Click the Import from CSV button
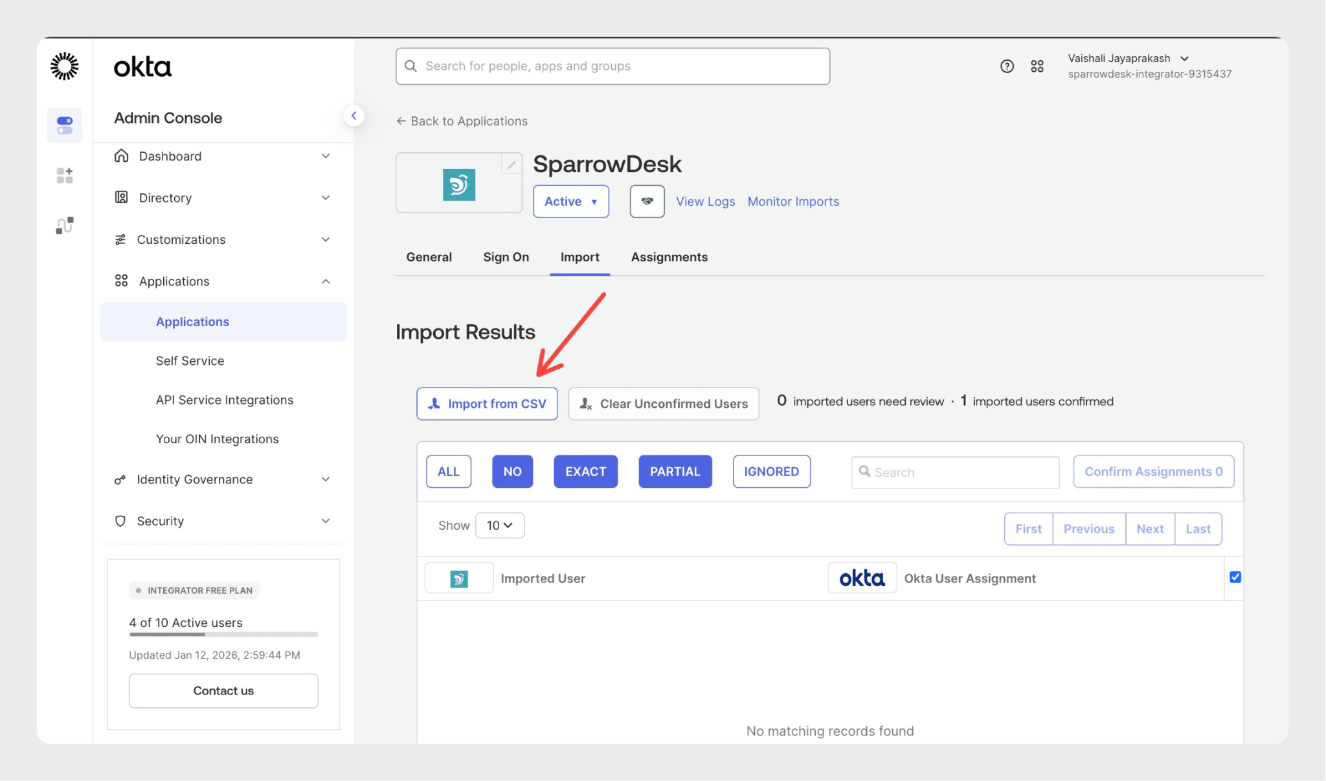 point(487,404)
